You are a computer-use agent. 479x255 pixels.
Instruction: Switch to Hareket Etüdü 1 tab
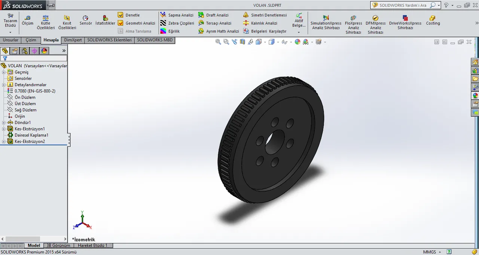93,246
